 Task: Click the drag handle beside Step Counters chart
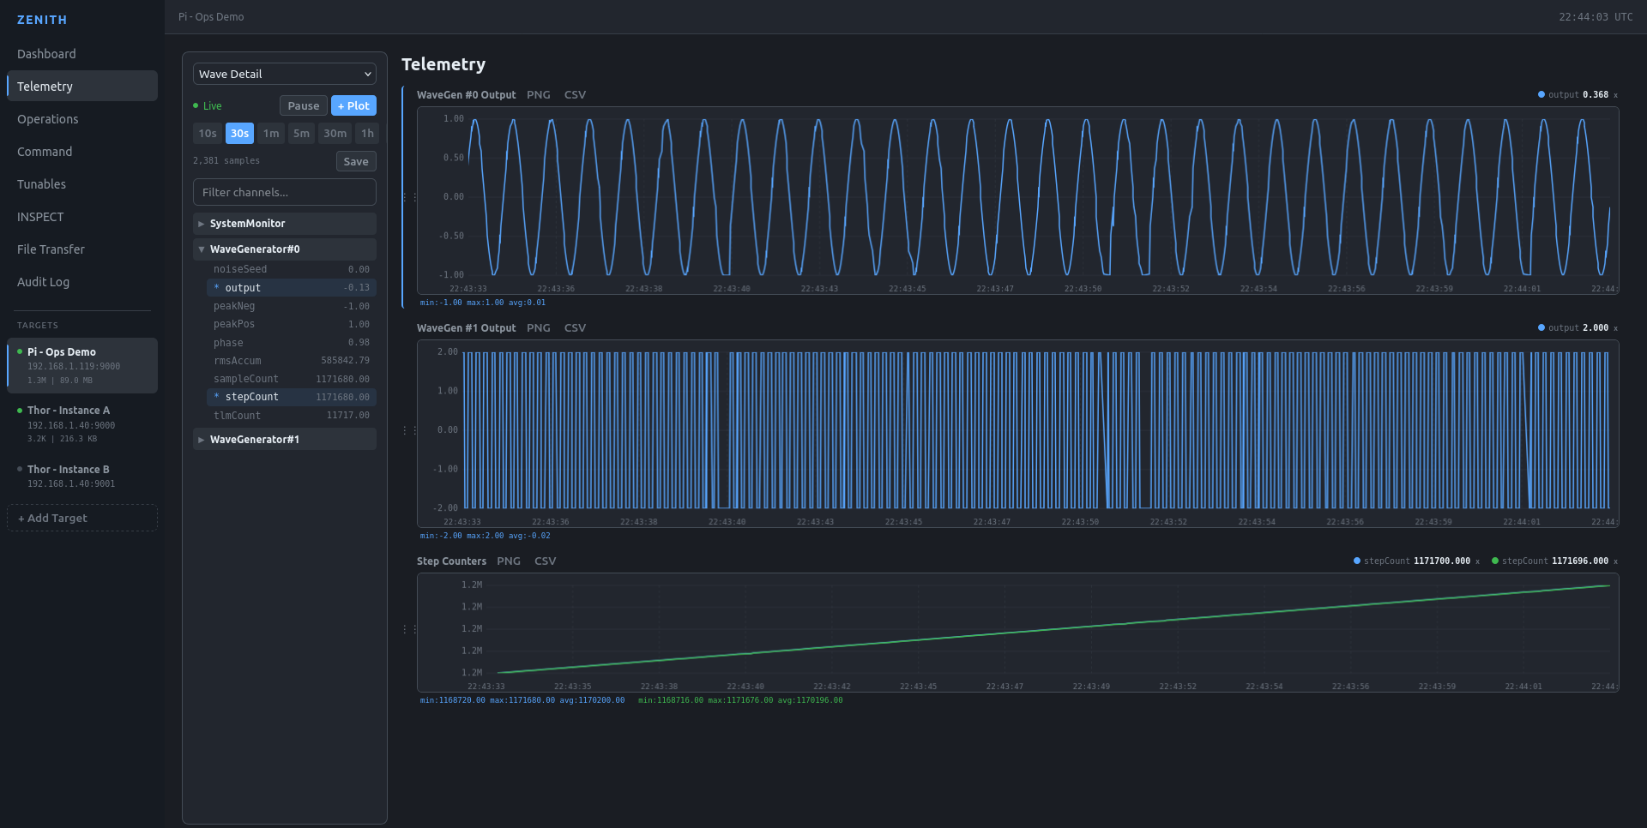[x=405, y=628]
